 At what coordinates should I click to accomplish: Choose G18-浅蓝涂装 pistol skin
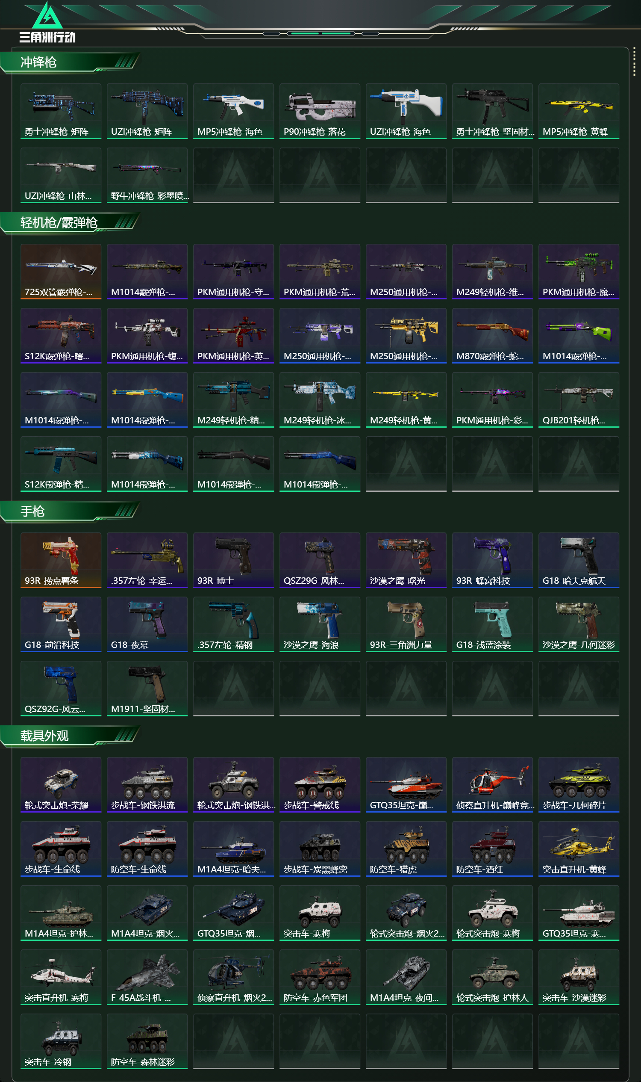492,624
